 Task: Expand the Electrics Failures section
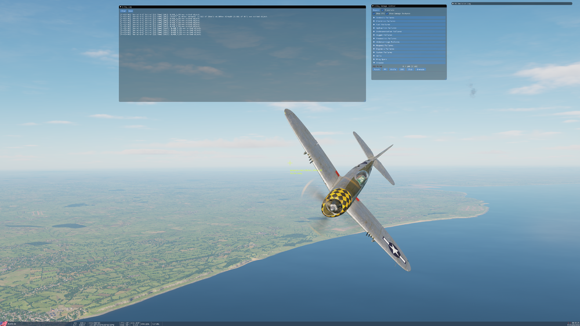pyautogui.click(x=409, y=21)
